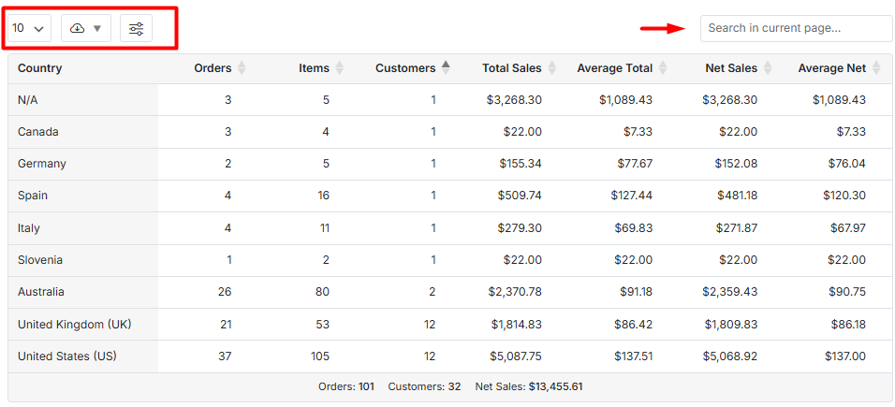Viewport: 895px width, 407px height.
Task: Click the N/A country row
Action: [x=28, y=100]
